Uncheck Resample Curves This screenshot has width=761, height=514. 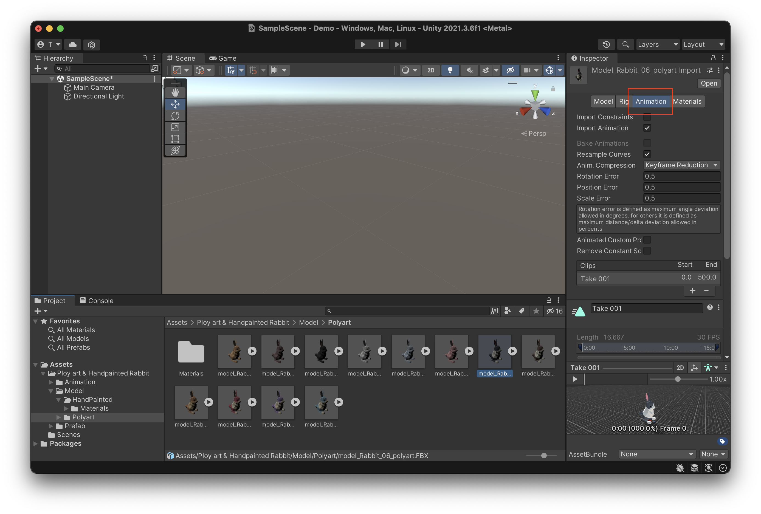coord(647,154)
